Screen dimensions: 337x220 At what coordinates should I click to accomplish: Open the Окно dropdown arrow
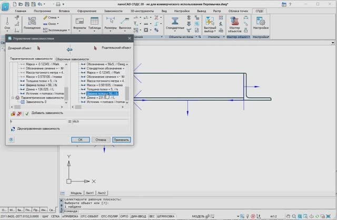[x=57, y=24]
